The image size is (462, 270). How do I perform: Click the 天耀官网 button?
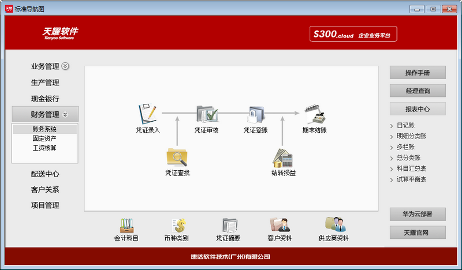tap(418, 232)
